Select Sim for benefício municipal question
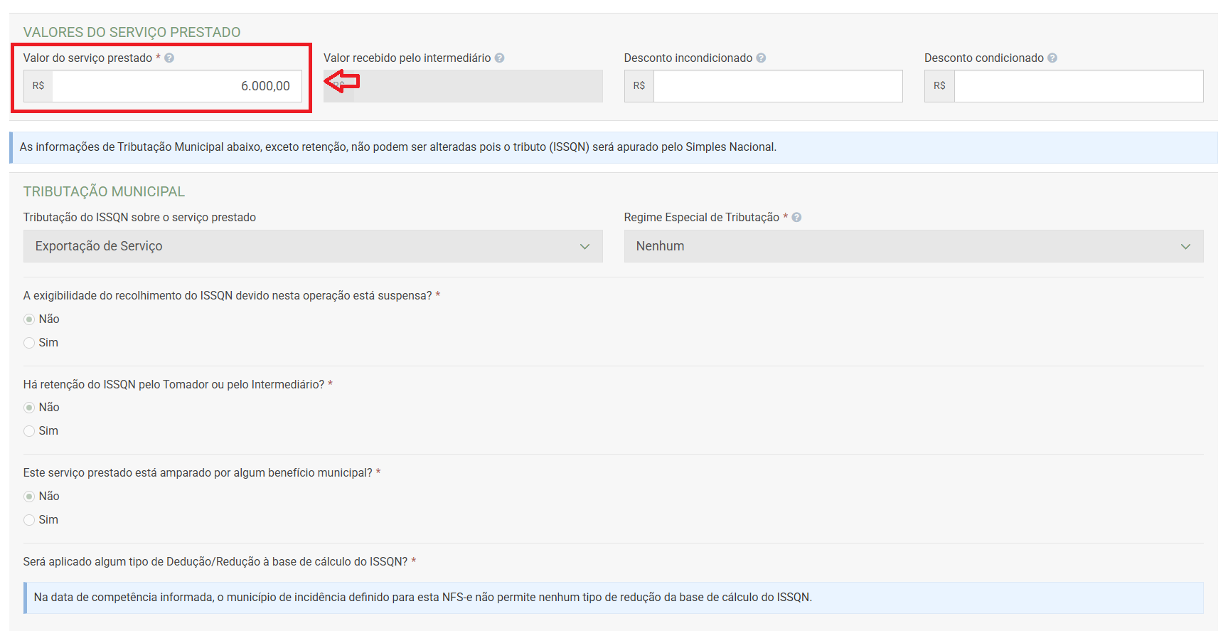Viewport: 1228px width, 631px height. pos(29,520)
